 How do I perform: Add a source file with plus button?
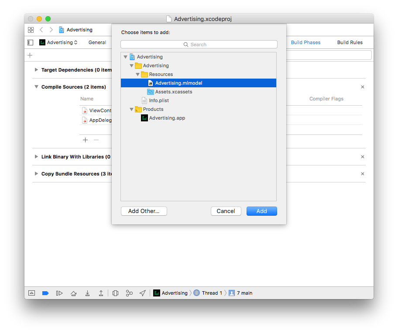click(85, 140)
